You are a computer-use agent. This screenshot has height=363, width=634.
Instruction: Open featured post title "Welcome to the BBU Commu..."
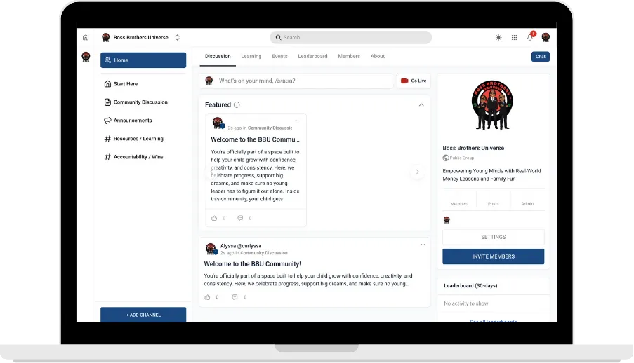(255, 139)
